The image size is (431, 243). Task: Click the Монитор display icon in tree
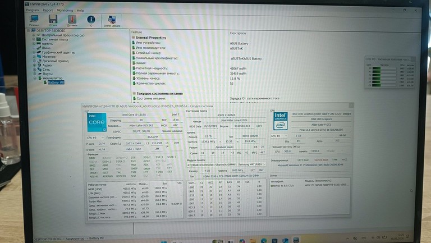[x=39, y=56]
